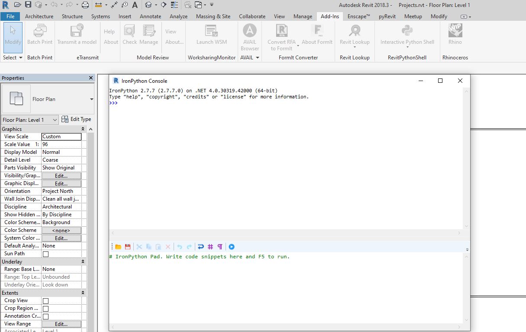This screenshot has height=332, width=526.
Task: Expand the AVAIL dropdown in the ribbon
Action: click(x=257, y=57)
